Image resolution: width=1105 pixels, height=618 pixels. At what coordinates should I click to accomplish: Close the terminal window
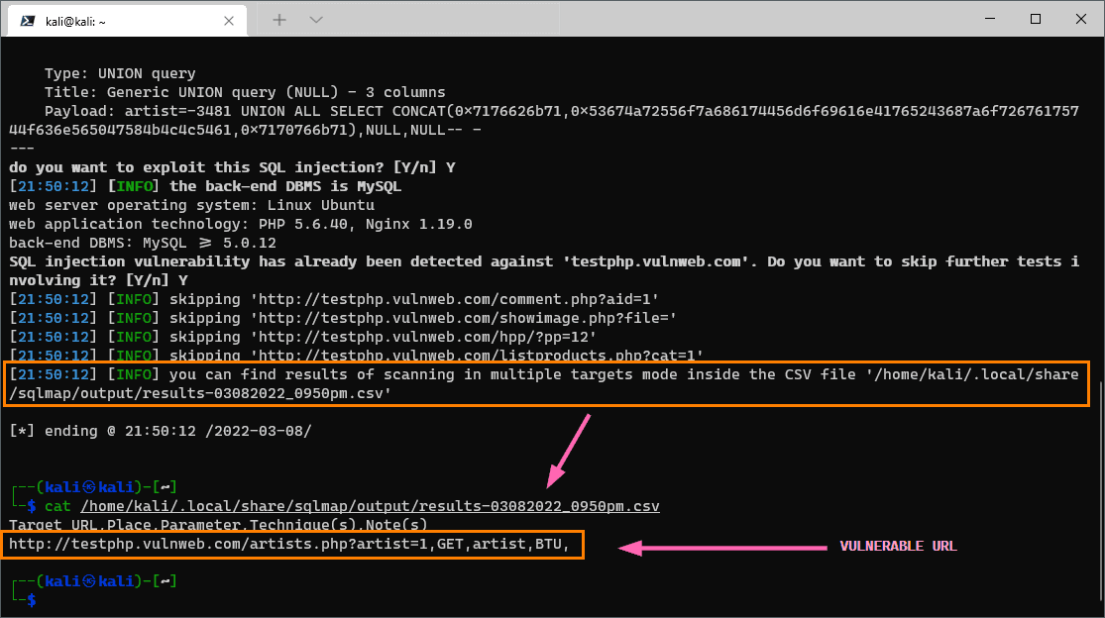coord(1081,19)
